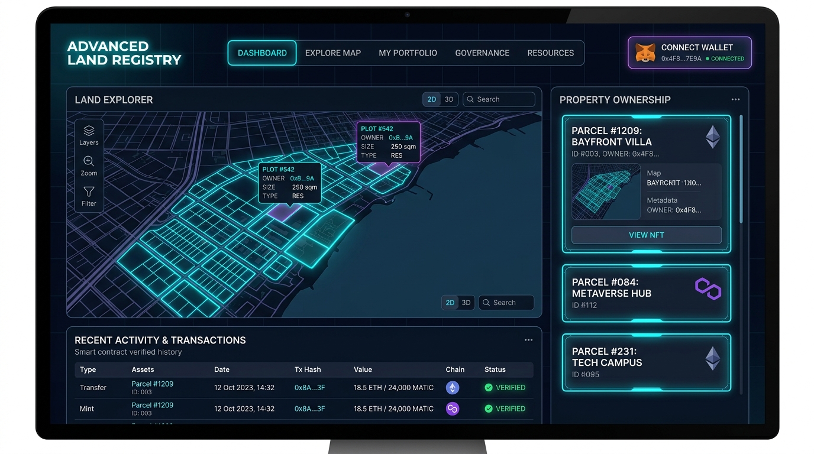Image resolution: width=814 pixels, height=454 pixels.
Task: Open My Portfolio tab
Action: click(x=408, y=53)
